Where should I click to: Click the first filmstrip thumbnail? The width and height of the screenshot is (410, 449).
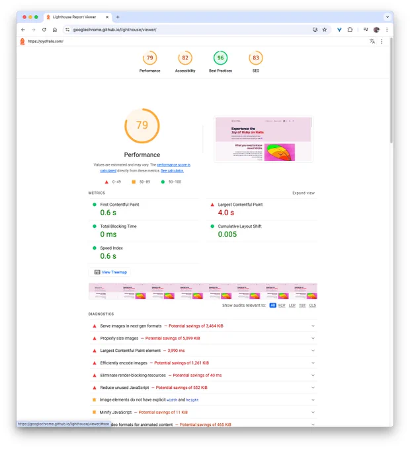[x=103, y=291]
